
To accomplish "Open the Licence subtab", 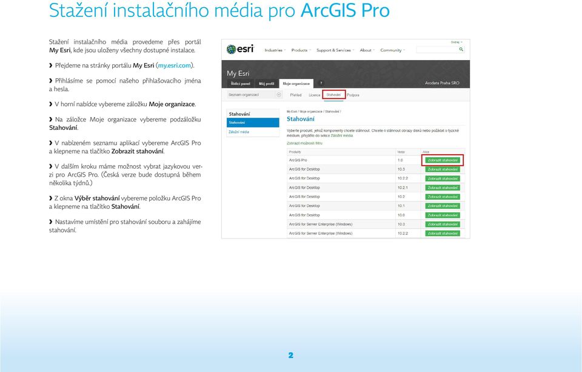I will (314, 95).
